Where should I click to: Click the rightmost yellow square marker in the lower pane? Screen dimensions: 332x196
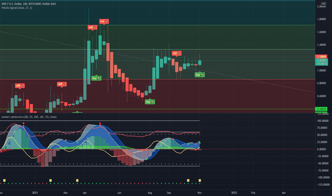click(x=200, y=181)
